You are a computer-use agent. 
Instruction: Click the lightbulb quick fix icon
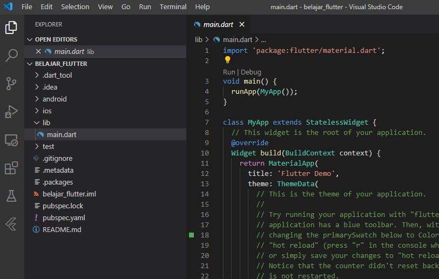(227, 59)
